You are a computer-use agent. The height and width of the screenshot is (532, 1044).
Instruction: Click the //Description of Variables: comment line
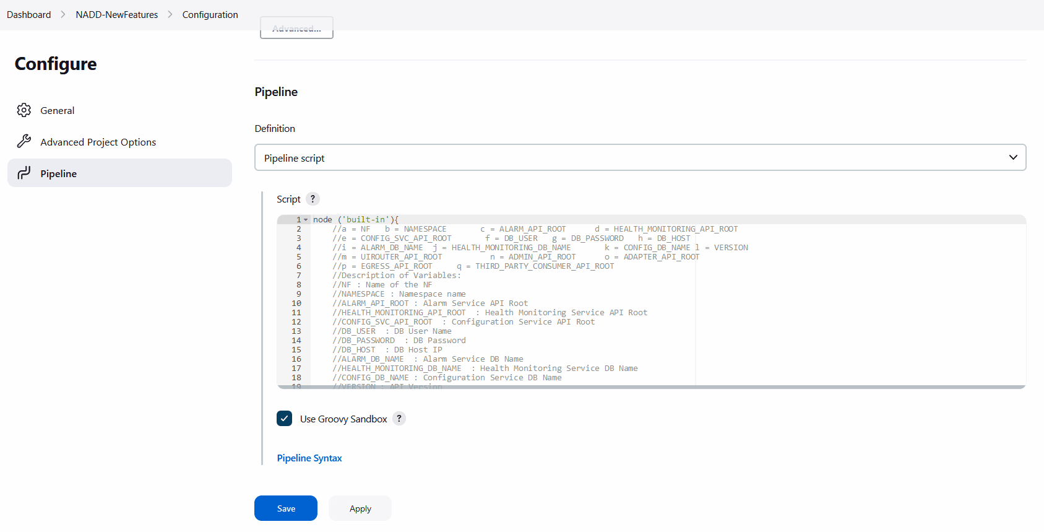coord(397,276)
